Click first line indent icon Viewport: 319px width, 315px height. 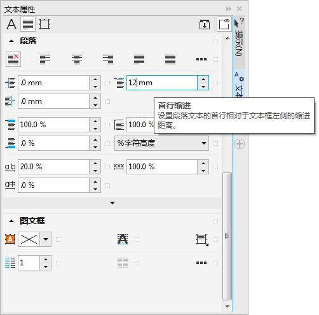pos(119,83)
